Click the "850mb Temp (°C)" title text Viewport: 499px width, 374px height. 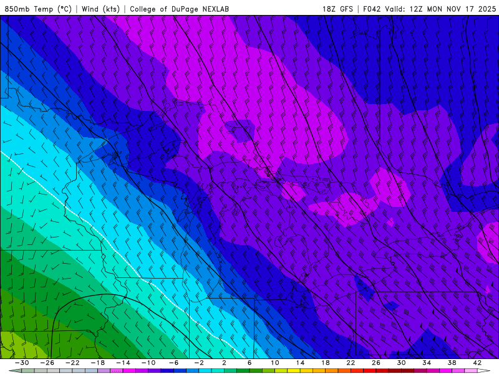coord(38,9)
